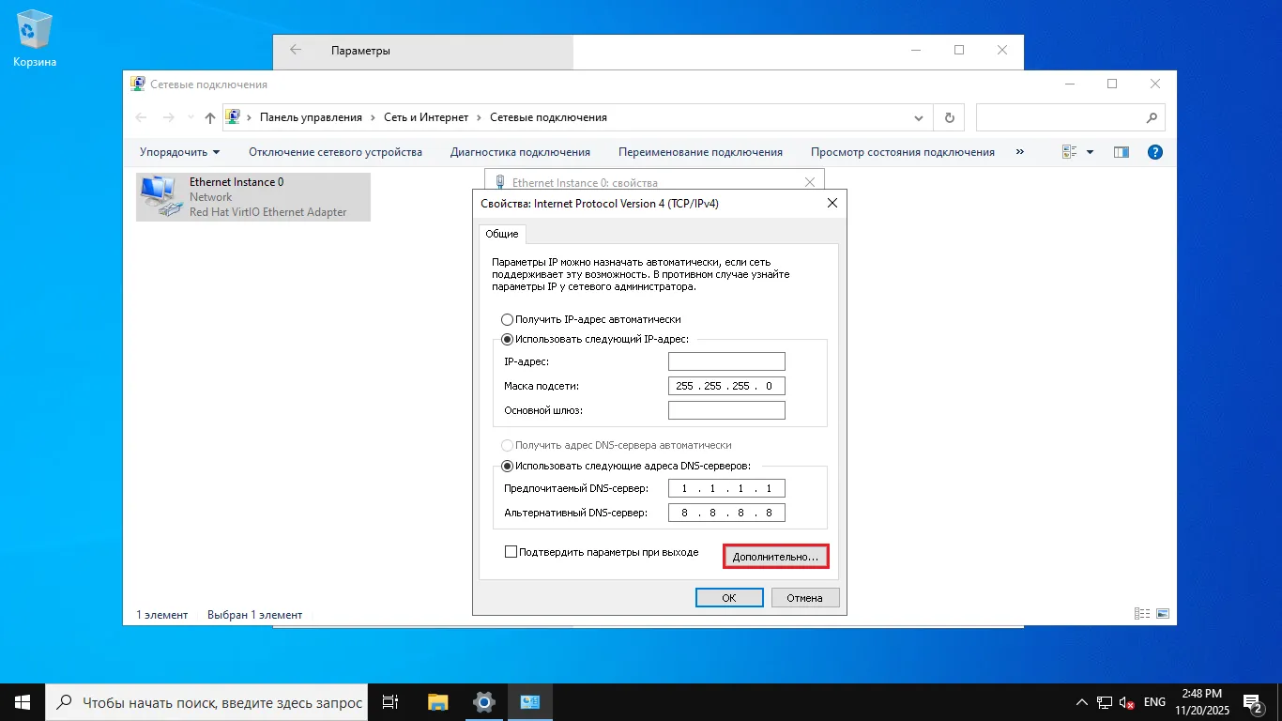Click the up-one-level folder arrow
Screen dimensions: 1282x721
[x=209, y=116]
